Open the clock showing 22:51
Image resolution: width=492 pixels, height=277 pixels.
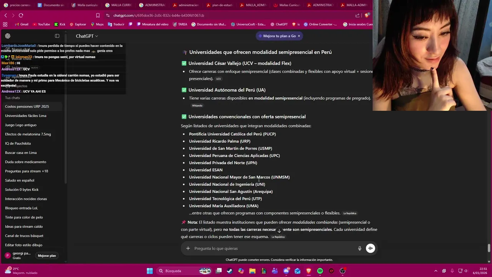480,271
